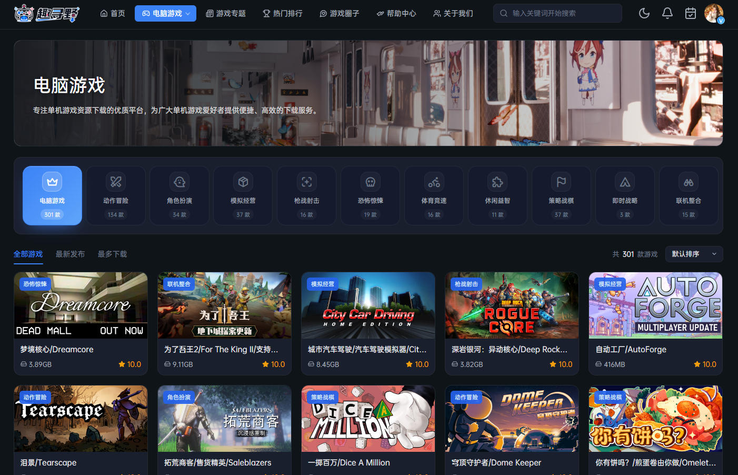The image size is (738, 475).
Task: Click the 你有饼吗？/煎蛋卷由你做 title
Action: tap(655, 462)
